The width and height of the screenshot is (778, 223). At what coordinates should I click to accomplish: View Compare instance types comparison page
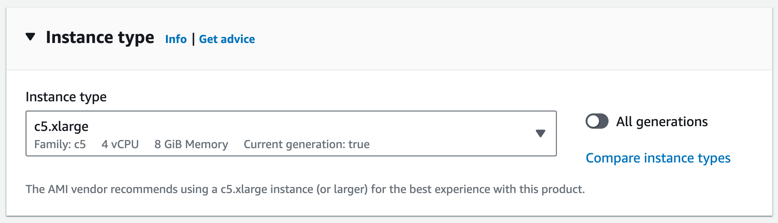coord(658,157)
